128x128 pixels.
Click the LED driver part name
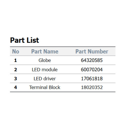(45, 79)
